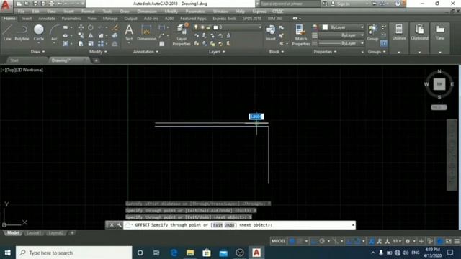
Task: Open the Format menu
Action: 88,12
